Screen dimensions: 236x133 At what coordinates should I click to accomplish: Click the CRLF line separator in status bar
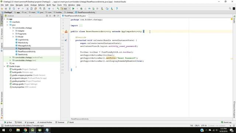click(197, 126)
